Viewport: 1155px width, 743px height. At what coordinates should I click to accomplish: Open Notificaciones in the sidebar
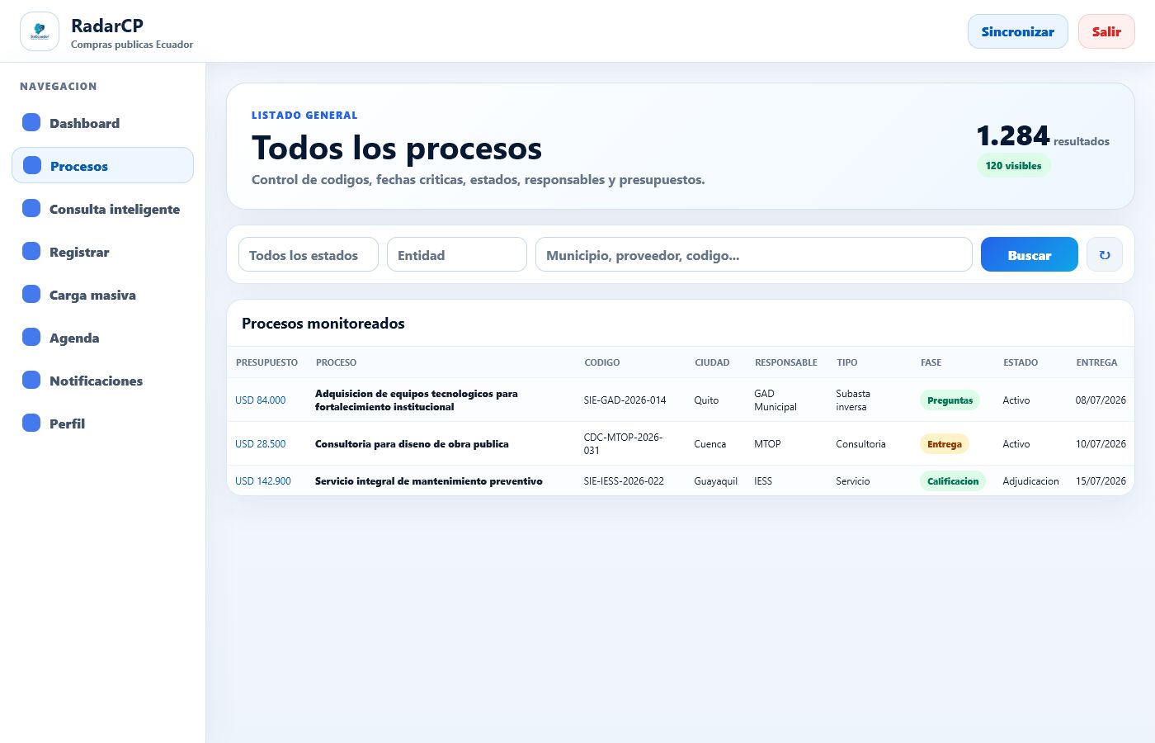tap(102, 380)
